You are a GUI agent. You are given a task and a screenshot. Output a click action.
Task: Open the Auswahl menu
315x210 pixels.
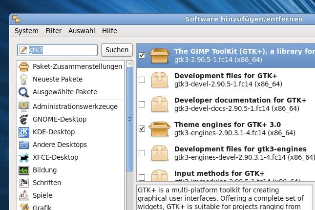tap(82, 31)
